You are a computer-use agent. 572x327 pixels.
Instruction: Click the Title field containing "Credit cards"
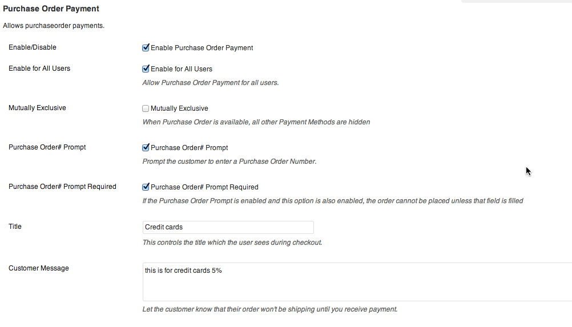click(228, 227)
